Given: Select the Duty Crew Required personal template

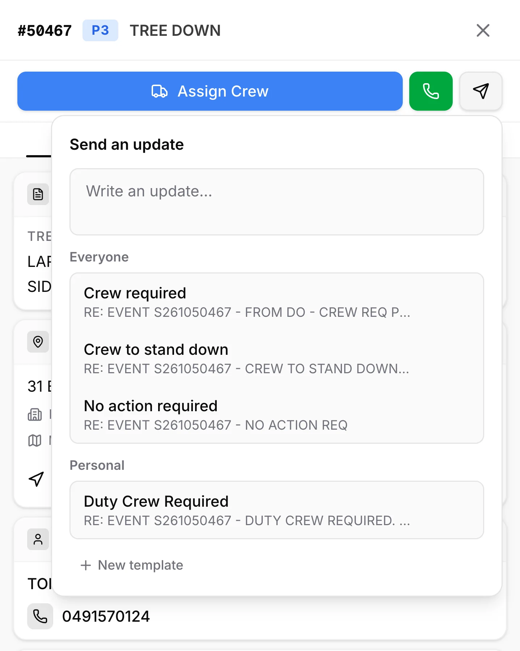Looking at the screenshot, I should [x=277, y=510].
